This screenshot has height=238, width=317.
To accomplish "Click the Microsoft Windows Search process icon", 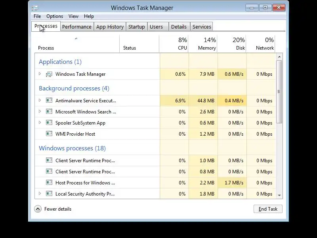I will tap(49, 111).
